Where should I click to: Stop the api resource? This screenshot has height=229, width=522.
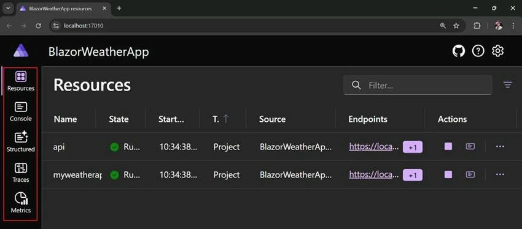[448, 146]
